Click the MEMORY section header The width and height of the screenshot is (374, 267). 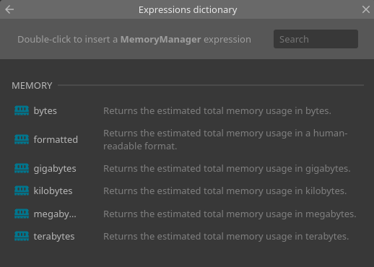pos(32,86)
